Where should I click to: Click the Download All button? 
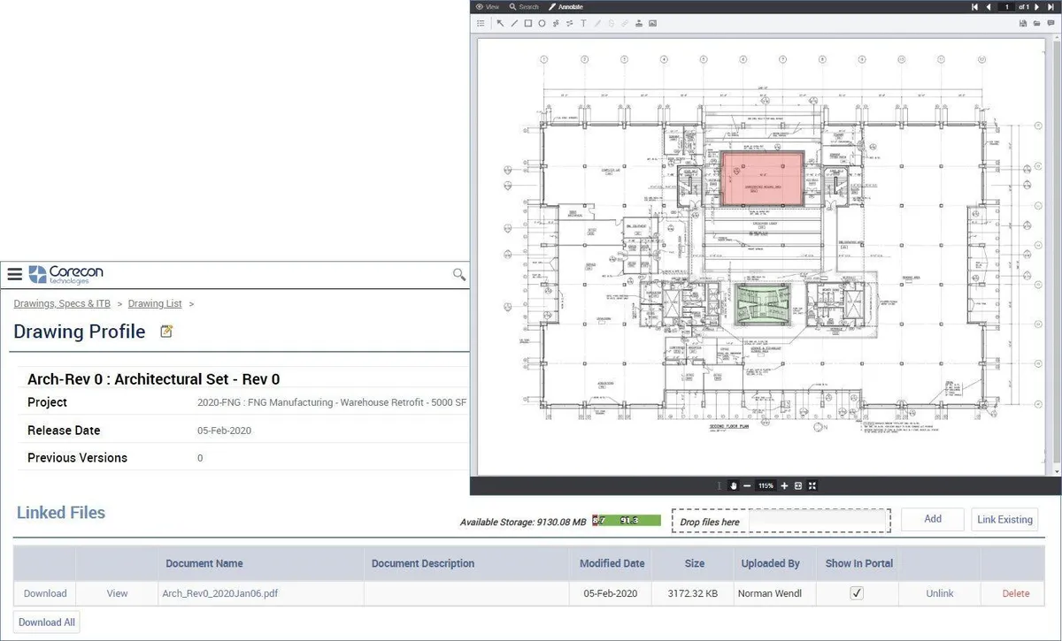[47, 622]
